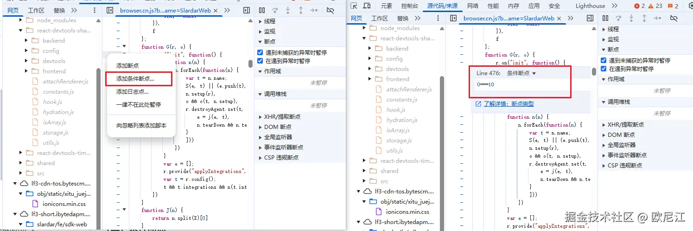Open ionicons.min.css in left file tree
Screen dimensions: 693x231
coord(64,204)
